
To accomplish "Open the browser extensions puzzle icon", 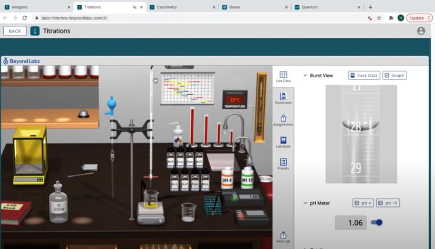I will click(x=391, y=18).
